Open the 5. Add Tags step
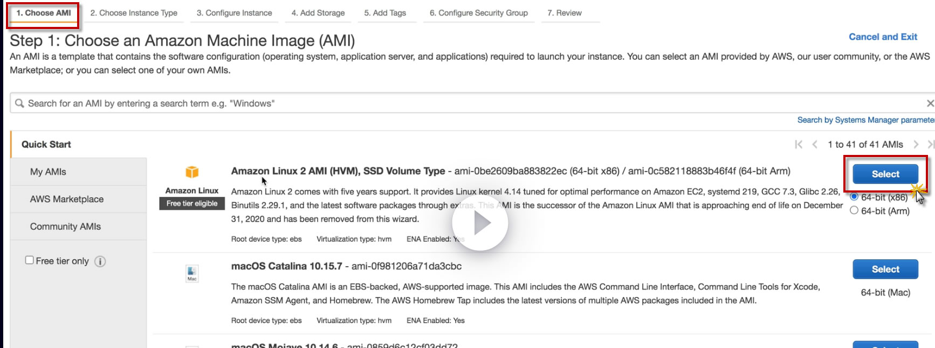 385,13
